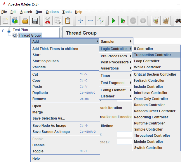
Task: Expand the Add submenu
Action: coord(65,42)
